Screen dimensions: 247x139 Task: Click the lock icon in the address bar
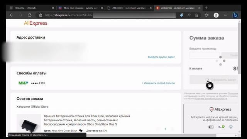pos(41,15)
